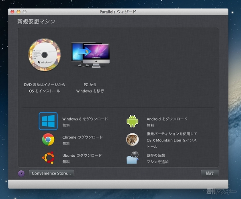
Task: Select 'Chrome のダウンロード' text
Action: coord(82,137)
